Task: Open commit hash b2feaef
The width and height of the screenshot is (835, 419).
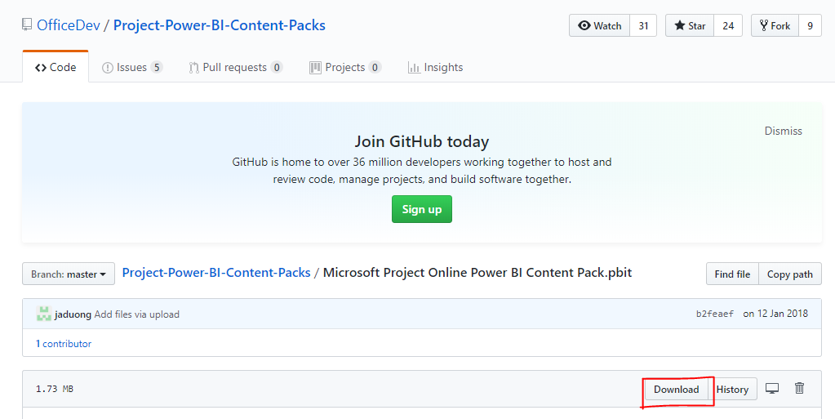Action: [715, 314]
